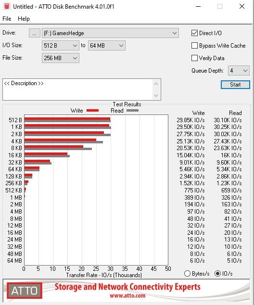Image resolution: width=254 pixels, height=305 pixels.
Task: Expand the File Size dropdown 256 MB
Action: pyautogui.click(x=61, y=58)
